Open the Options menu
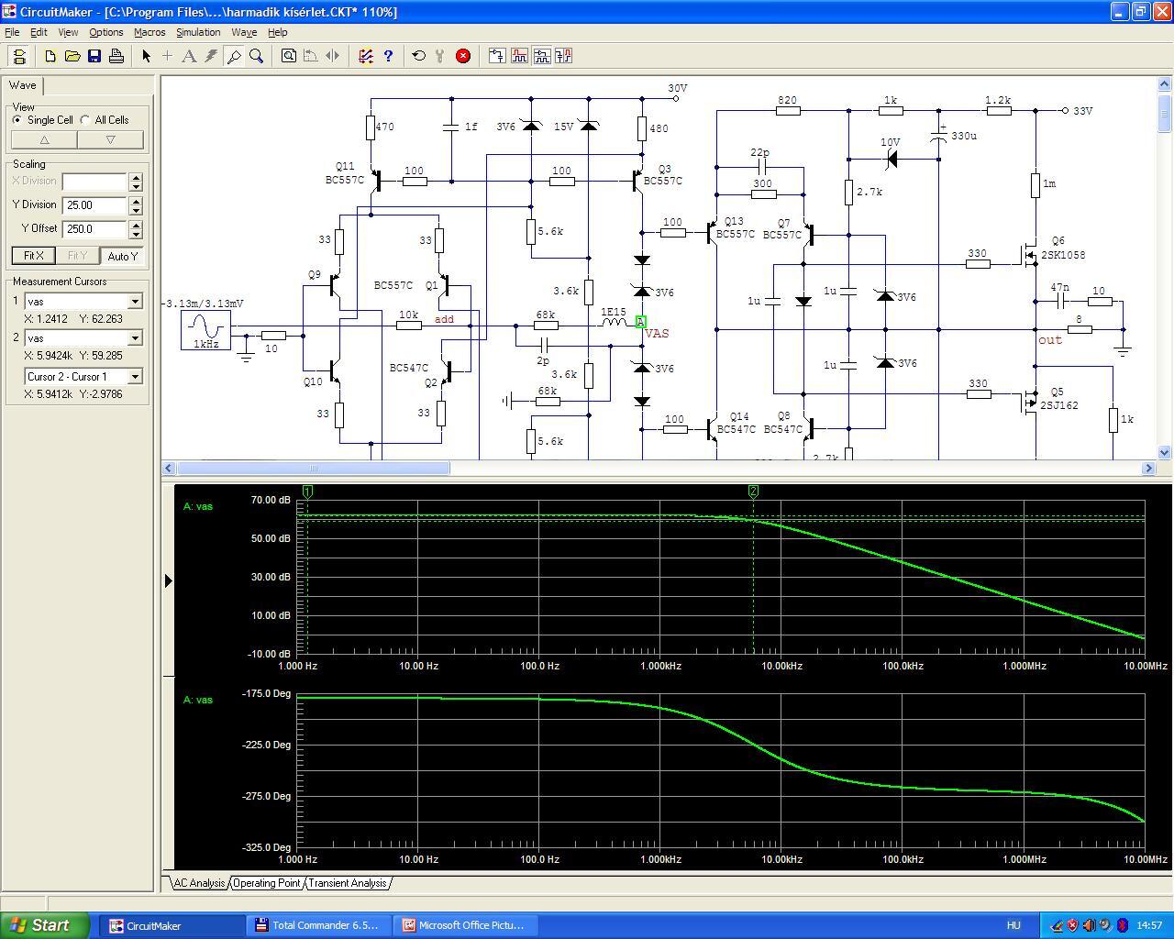This screenshot has width=1174, height=939. (x=106, y=32)
